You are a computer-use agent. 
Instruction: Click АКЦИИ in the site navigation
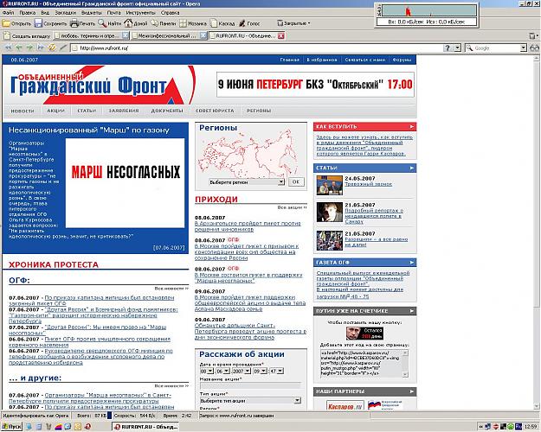[x=56, y=111]
